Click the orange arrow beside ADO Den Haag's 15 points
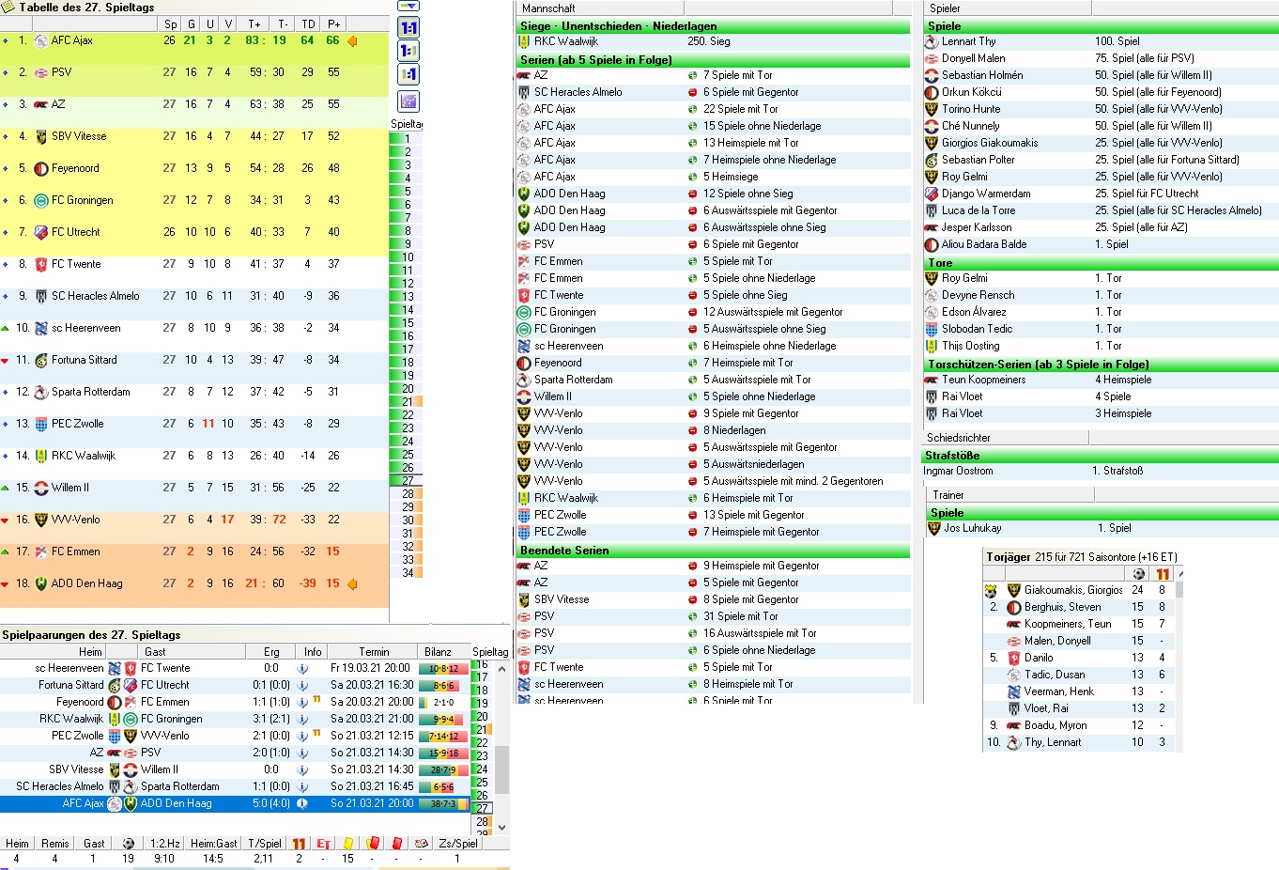The width and height of the screenshot is (1279, 870). coord(352,583)
